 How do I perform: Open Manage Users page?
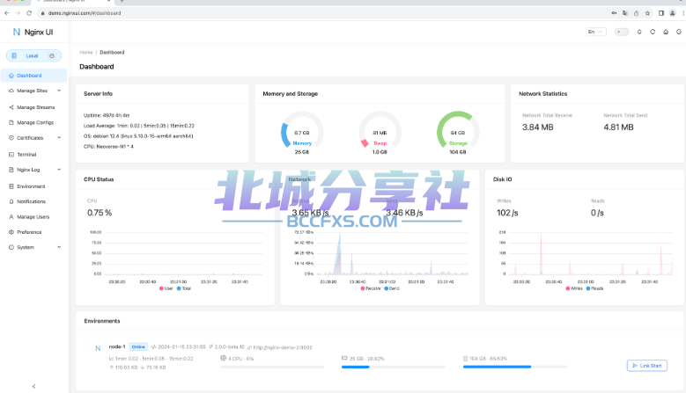(33, 217)
